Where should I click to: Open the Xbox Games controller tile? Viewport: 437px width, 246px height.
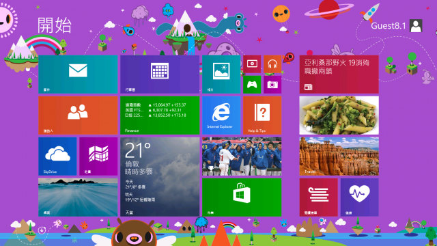pyautogui.click(x=252, y=85)
